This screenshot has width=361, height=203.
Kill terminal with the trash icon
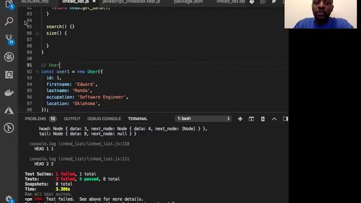point(263,119)
